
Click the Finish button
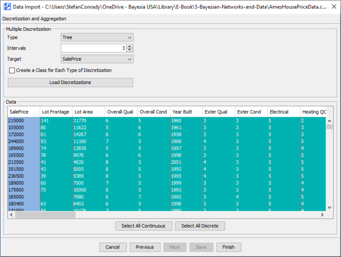229,247
